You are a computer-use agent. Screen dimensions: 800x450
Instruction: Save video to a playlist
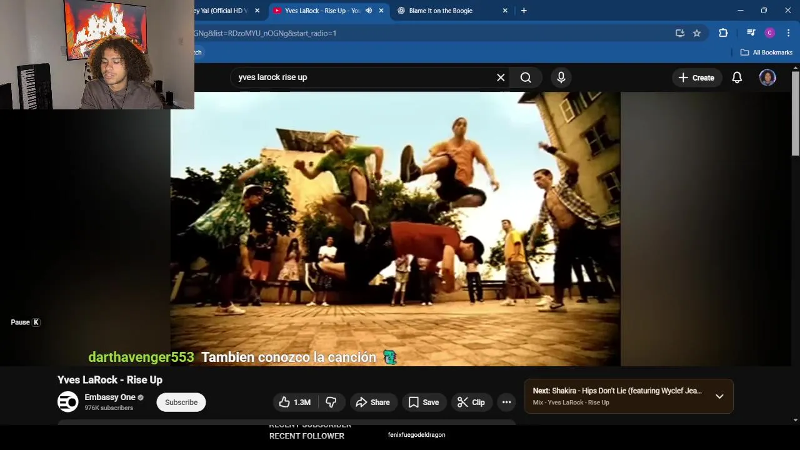(x=424, y=402)
